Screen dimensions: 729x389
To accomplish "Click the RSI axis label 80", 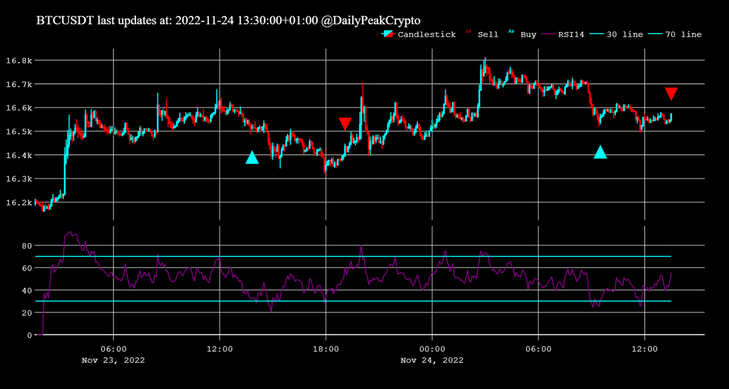I will (26, 246).
